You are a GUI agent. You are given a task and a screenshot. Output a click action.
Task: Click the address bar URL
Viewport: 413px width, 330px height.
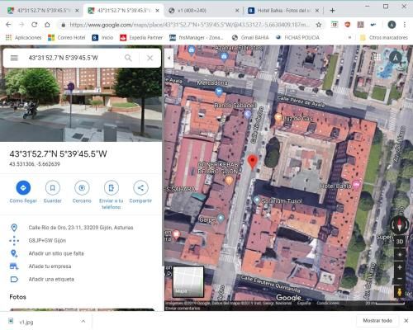(189, 25)
